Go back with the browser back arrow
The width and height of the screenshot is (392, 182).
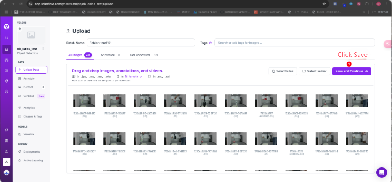point(5,4)
